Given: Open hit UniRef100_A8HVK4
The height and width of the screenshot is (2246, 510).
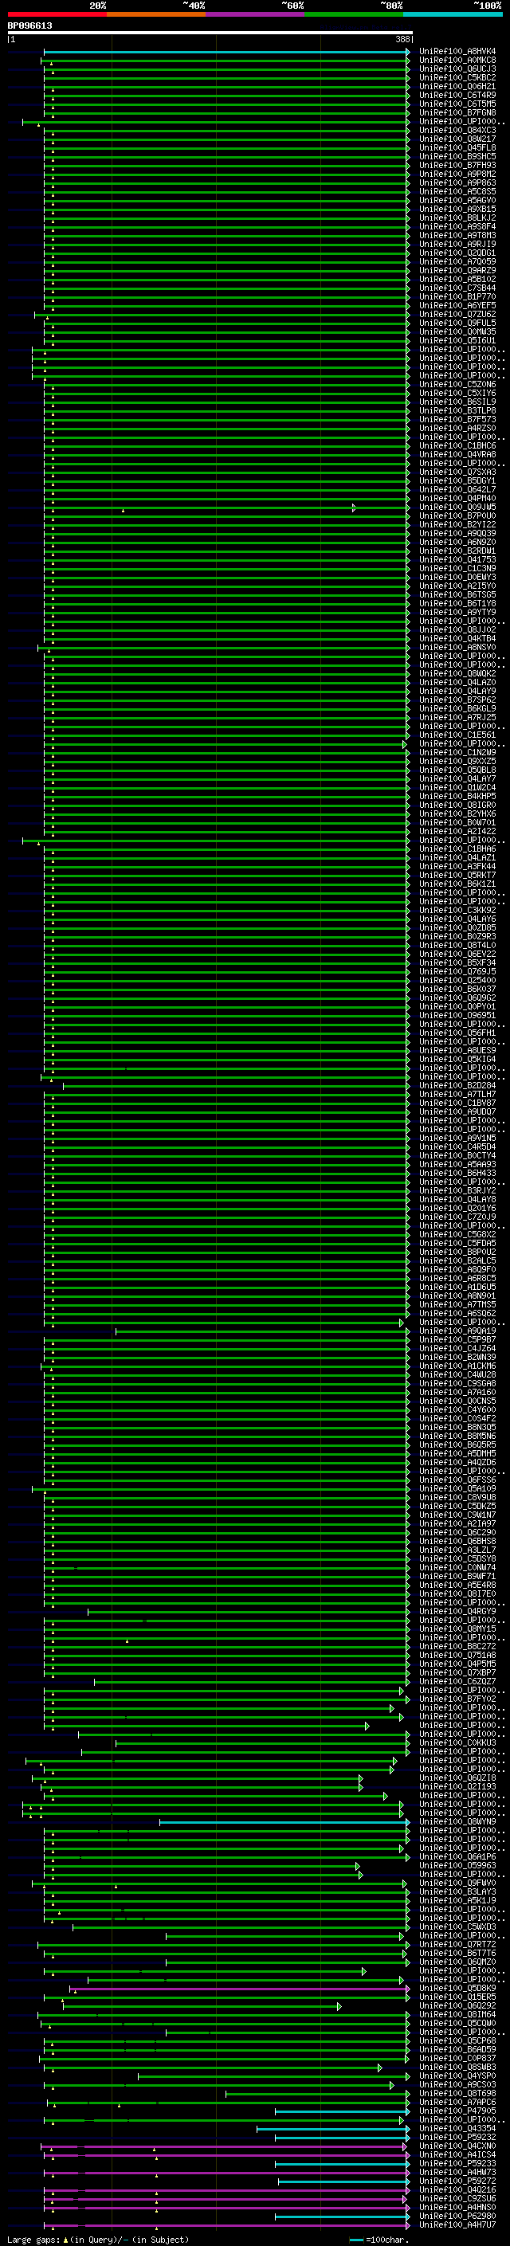Looking at the screenshot, I should (x=457, y=52).
